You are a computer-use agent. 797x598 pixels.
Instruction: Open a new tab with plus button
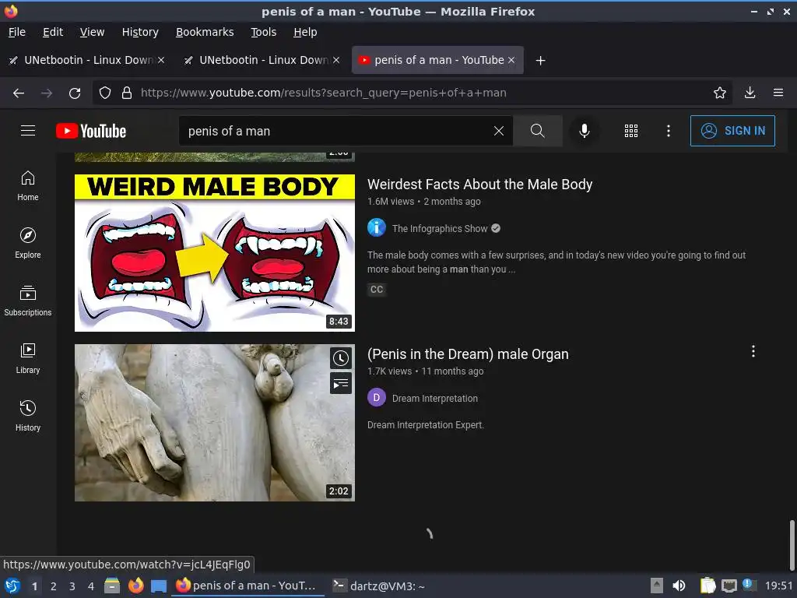[x=540, y=61]
